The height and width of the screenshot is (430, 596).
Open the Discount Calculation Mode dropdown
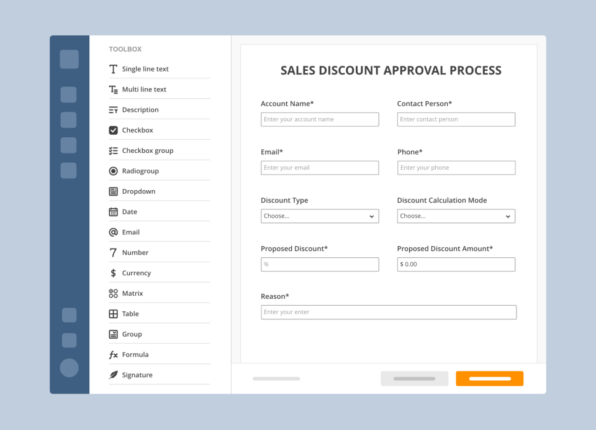(x=456, y=216)
